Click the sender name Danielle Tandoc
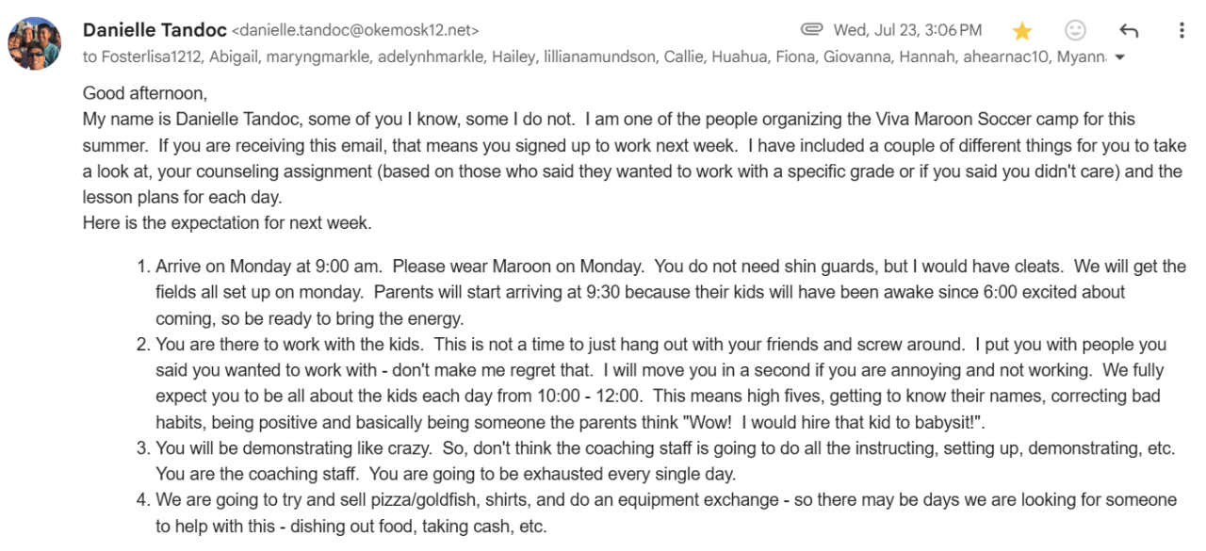1206x551 pixels. [x=155, y=30]
